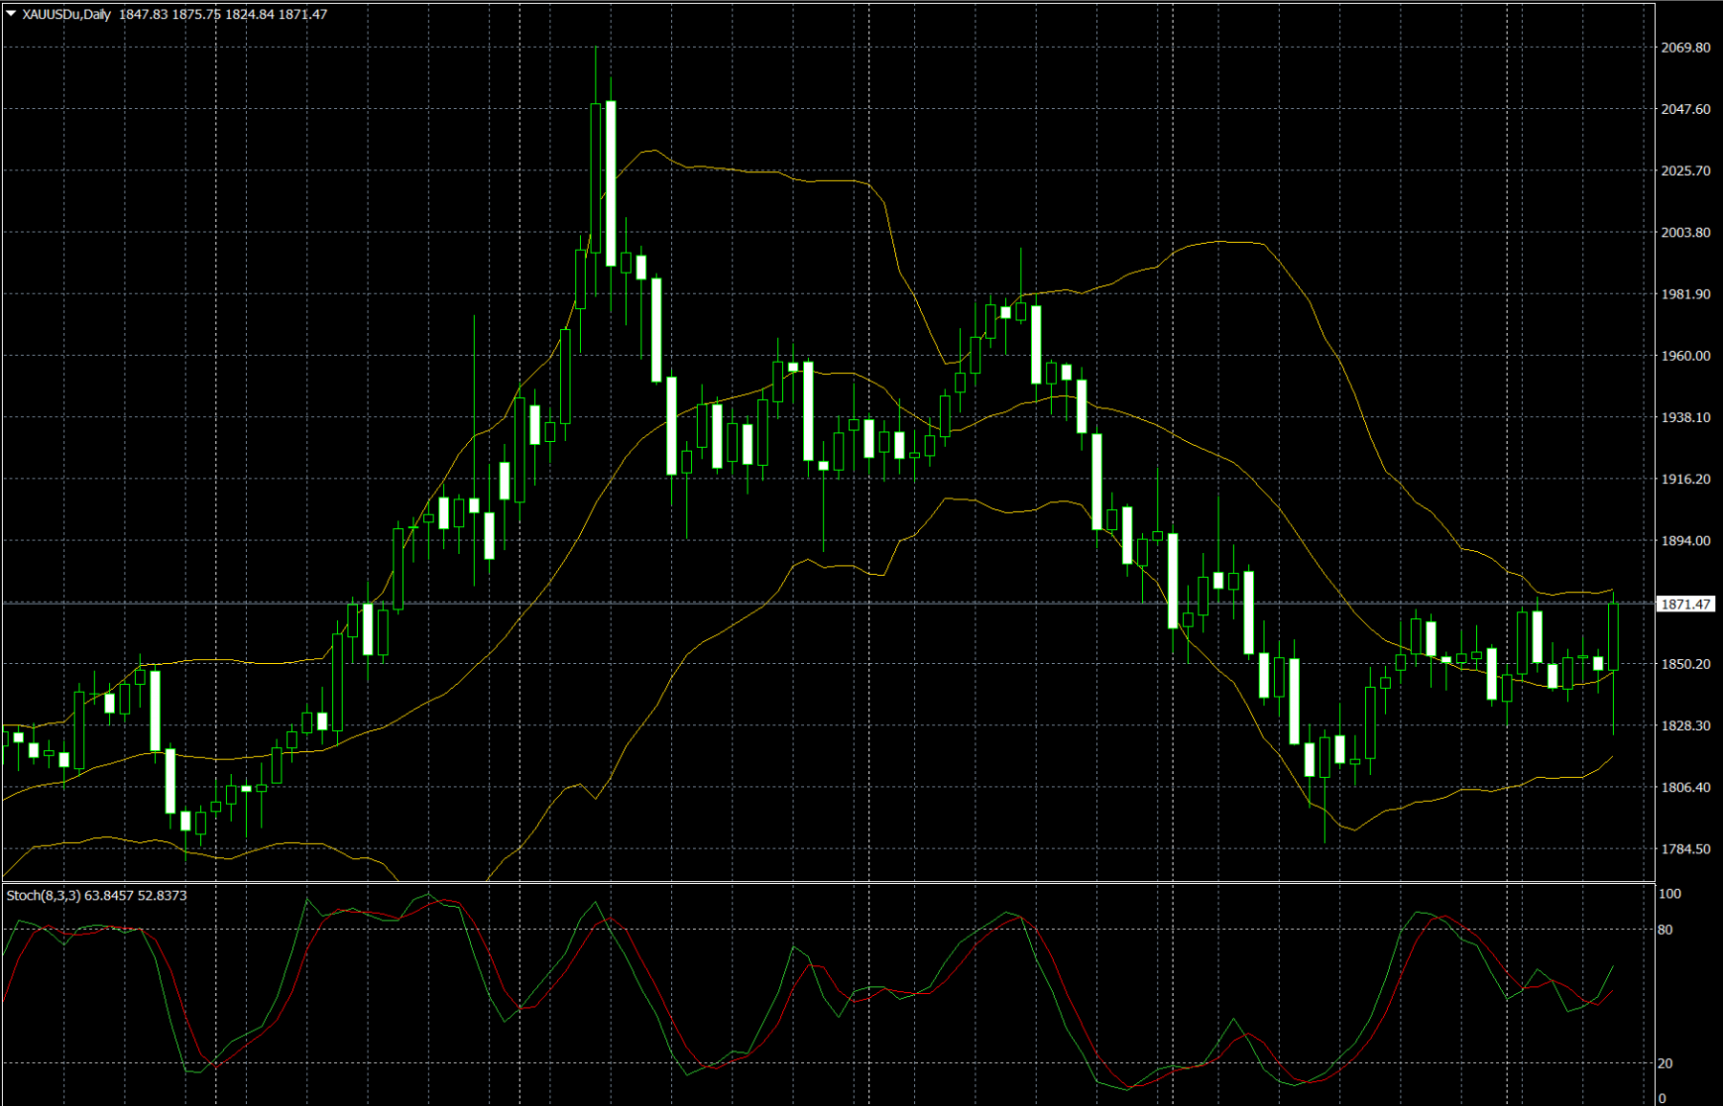Click the 1806.40 price axis label
The height and width of the screenshot is (1106, 1723).
point(1686,787)
